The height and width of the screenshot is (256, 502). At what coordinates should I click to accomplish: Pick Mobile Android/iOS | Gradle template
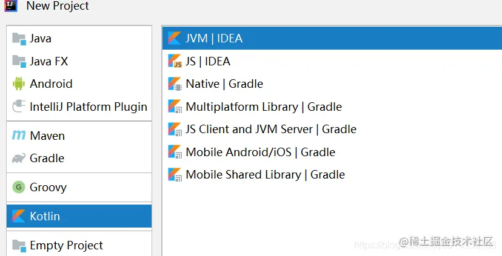pyautogui.click(x=260, y=152)
